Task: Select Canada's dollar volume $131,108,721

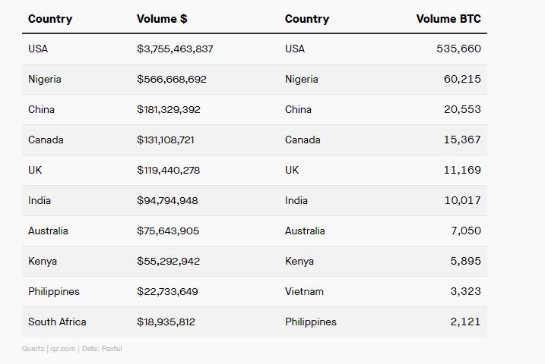Action: pyautogui.click(x=166, y=140)
